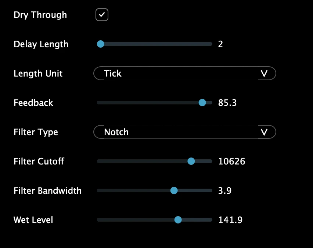Click the Delay Length value 2
Image resolution: width=313 pixels, height=248 pixels.
[x=220, y=44]
